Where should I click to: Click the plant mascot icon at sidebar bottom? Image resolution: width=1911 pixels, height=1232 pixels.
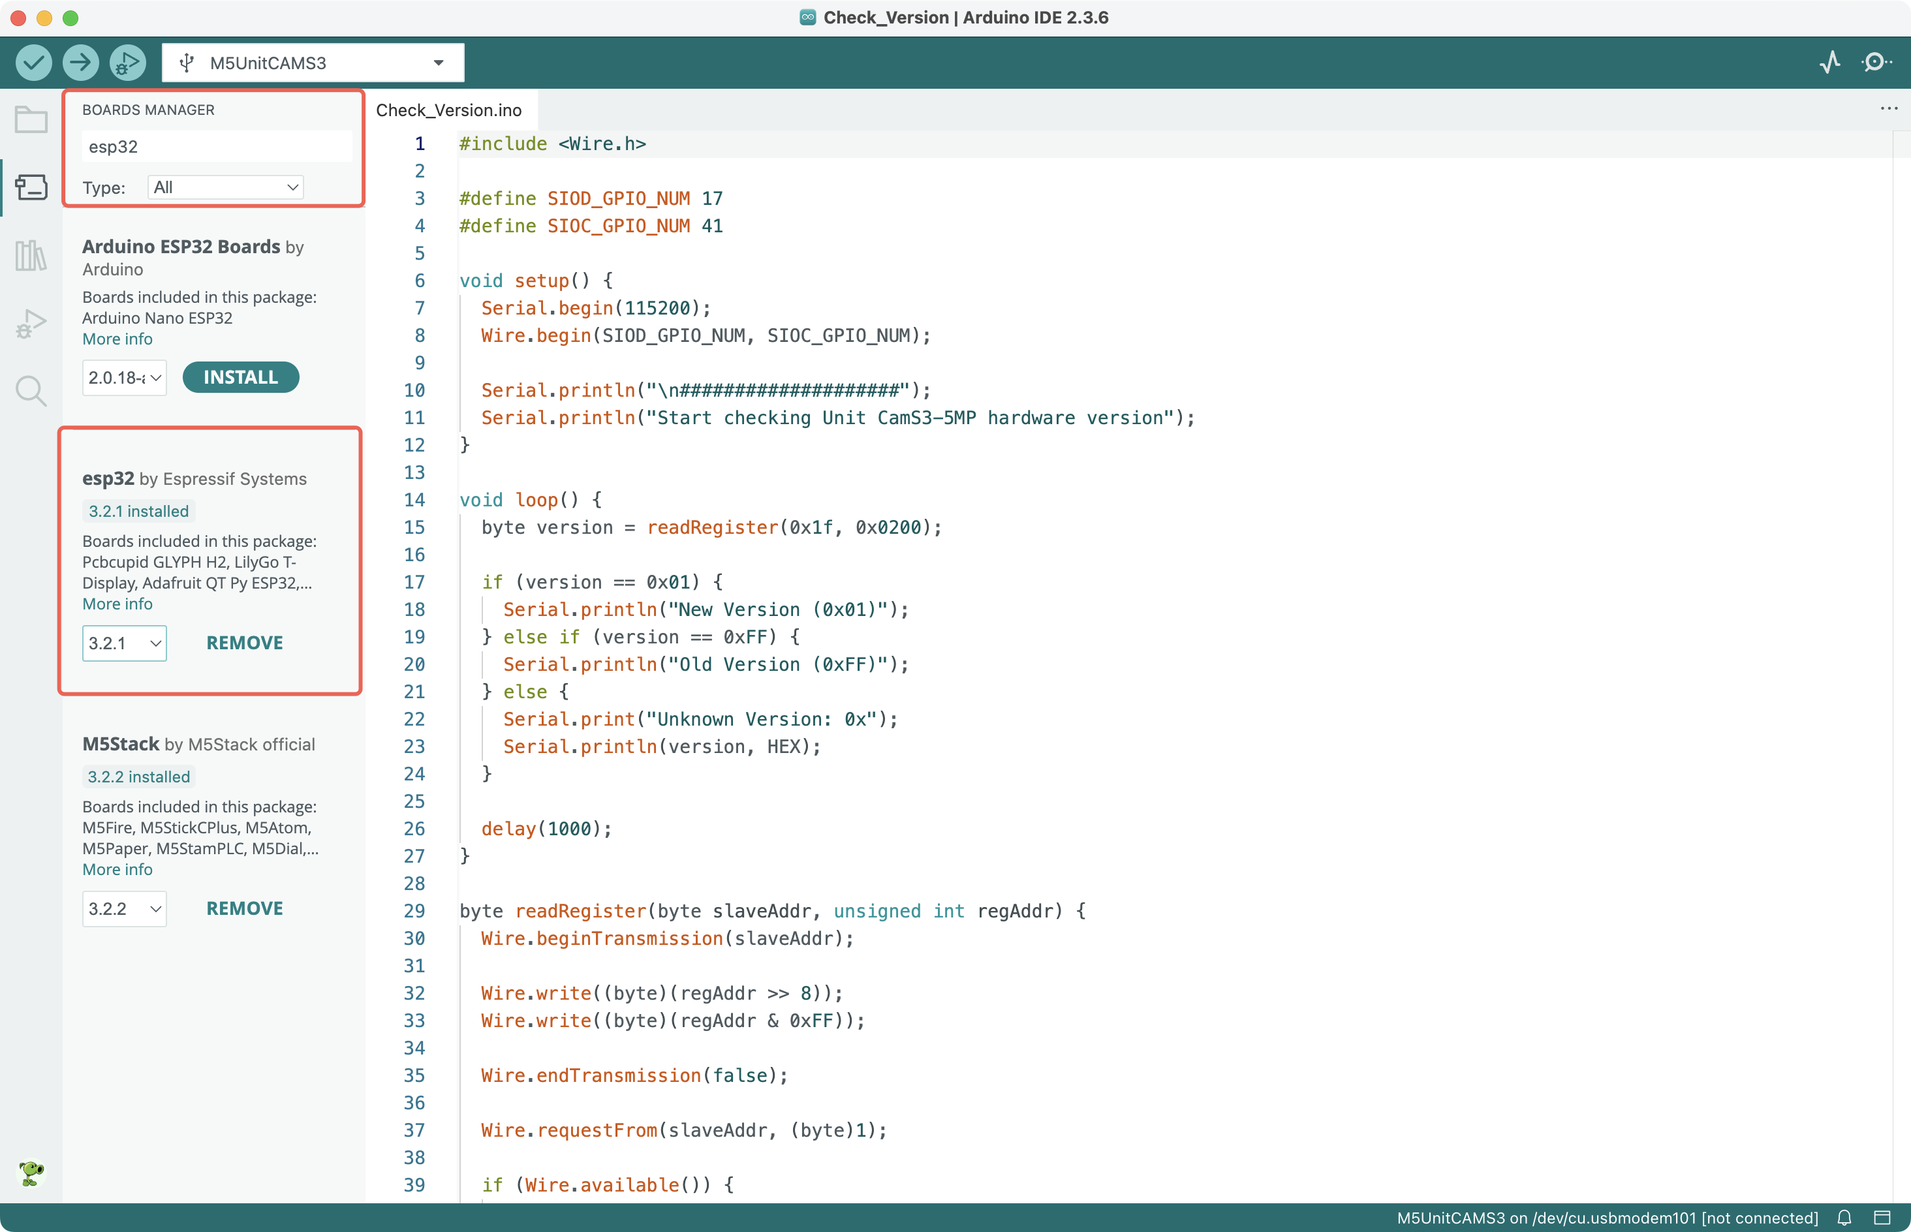(x=31, y=1174)
